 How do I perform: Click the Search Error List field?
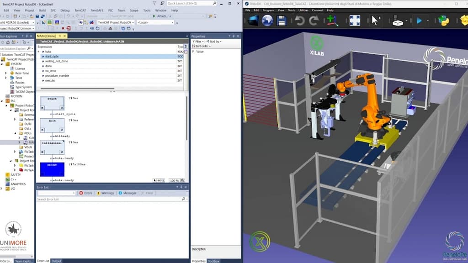pyautogui.click(x=109, y=200)
